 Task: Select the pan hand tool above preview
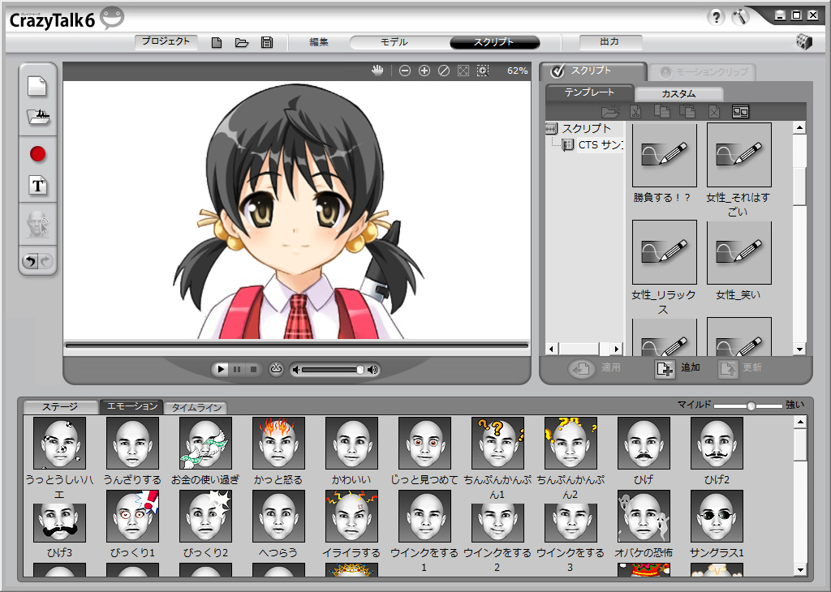tap(377, 71)
